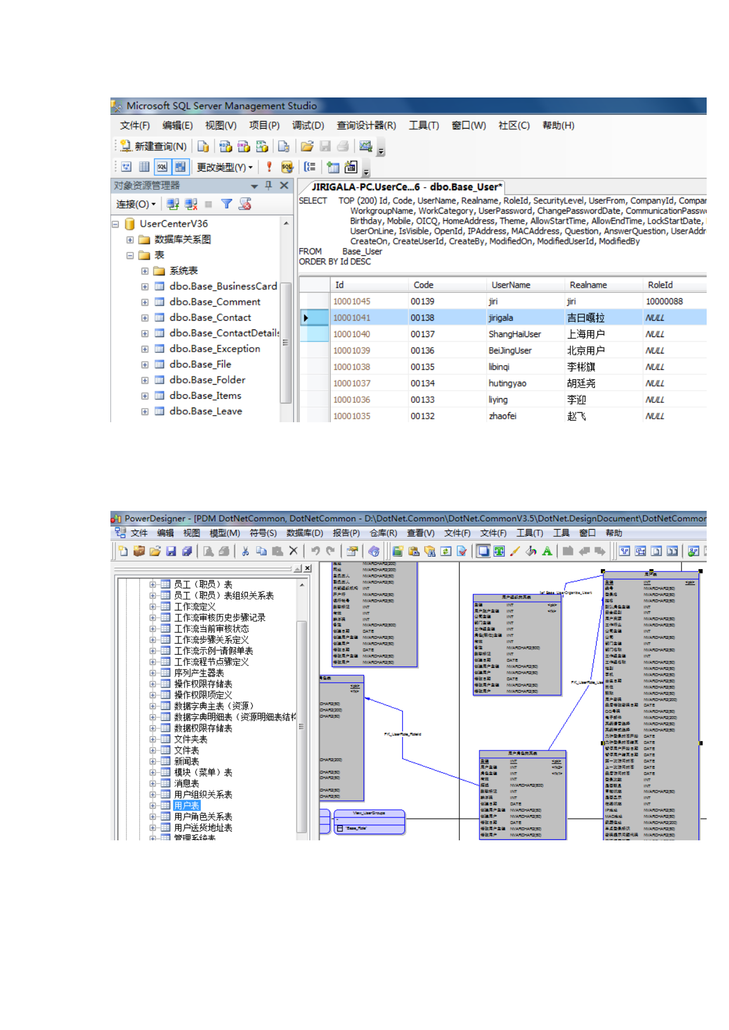Expand 用户角色关系表 node in browser tree

point(153,817)
